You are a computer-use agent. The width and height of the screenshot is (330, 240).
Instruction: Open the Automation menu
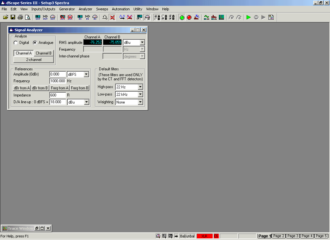121,9
